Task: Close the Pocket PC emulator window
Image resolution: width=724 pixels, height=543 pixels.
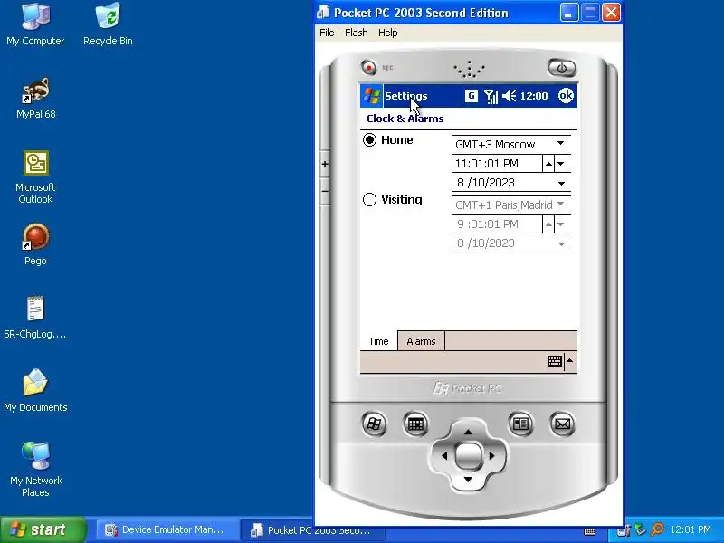Action: [x=612, y=13]
